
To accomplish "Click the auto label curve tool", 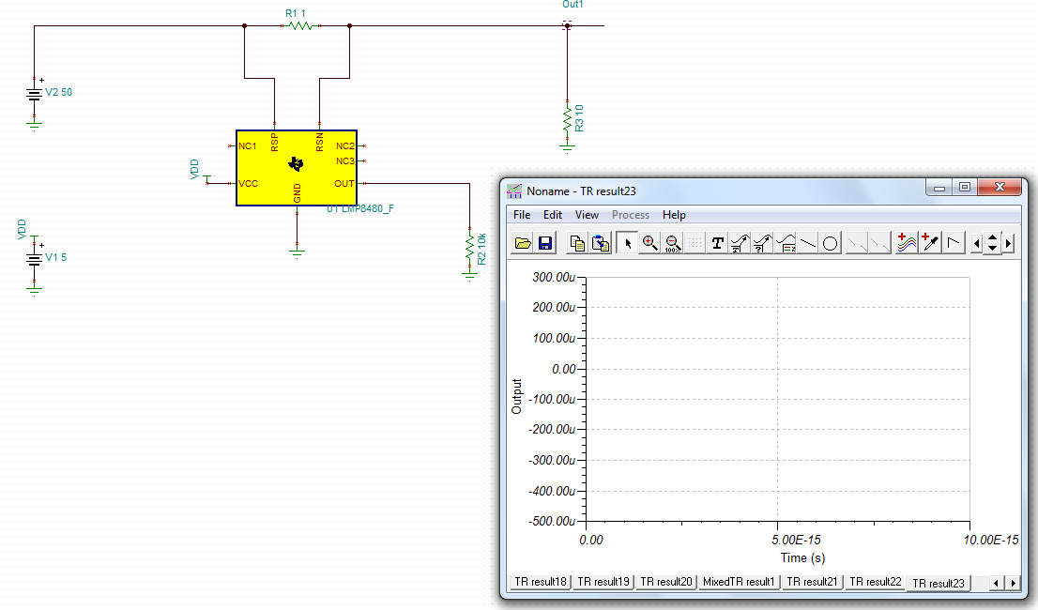I will (740, 243).
